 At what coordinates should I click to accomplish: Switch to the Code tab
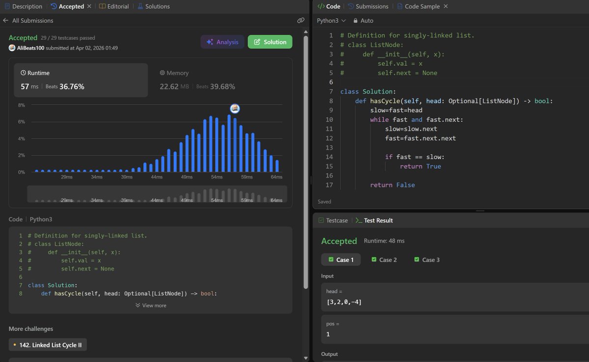329,6
